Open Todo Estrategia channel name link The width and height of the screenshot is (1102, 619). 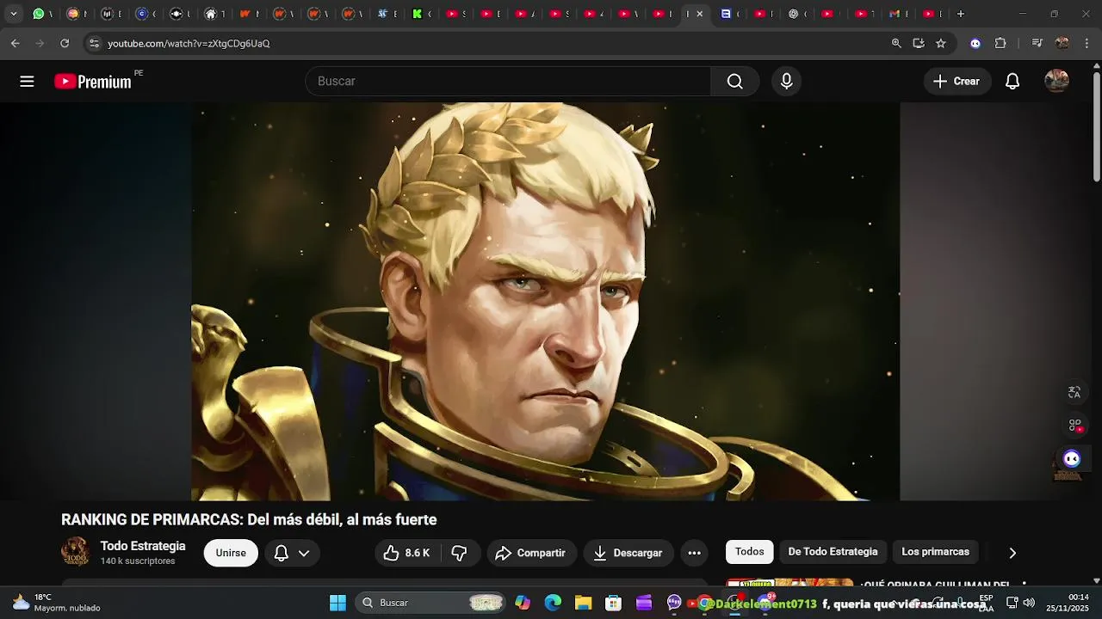[143, 546]
